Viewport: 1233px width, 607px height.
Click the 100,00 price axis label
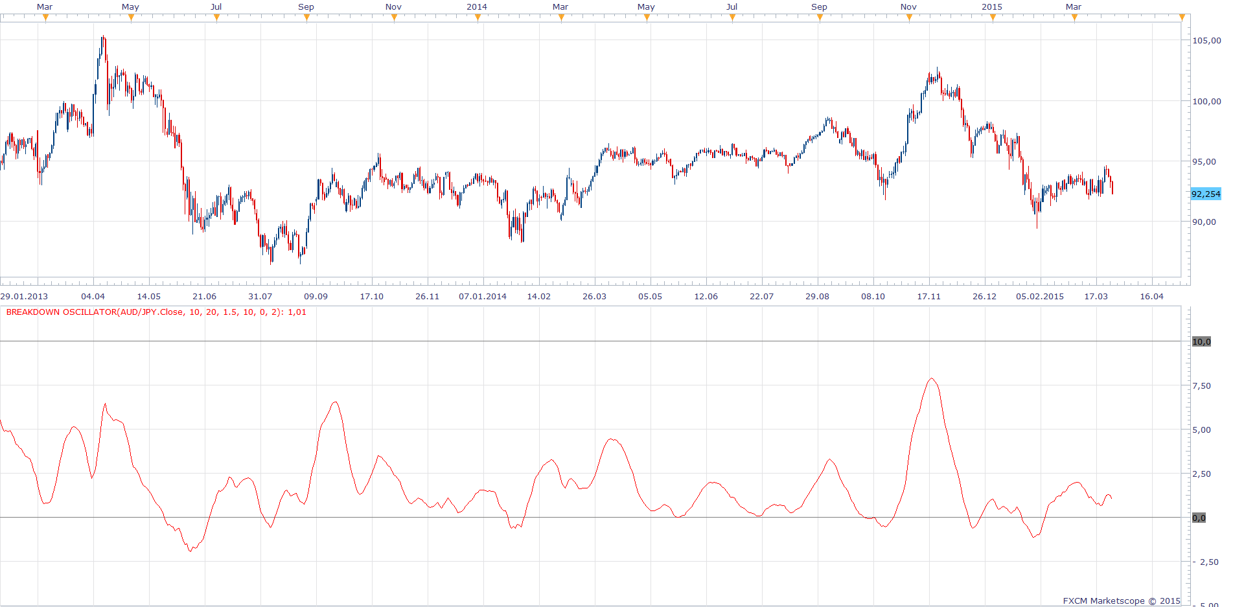click(x=1206, y=101)
